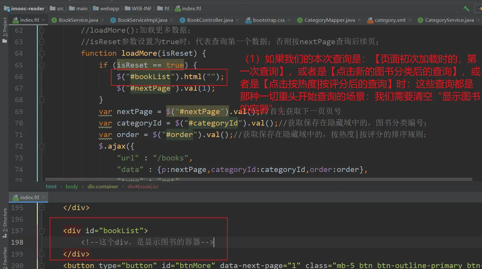
Task: Click the horizontal scrollbar of the upper editor
Action: click(x=258, y=180)
